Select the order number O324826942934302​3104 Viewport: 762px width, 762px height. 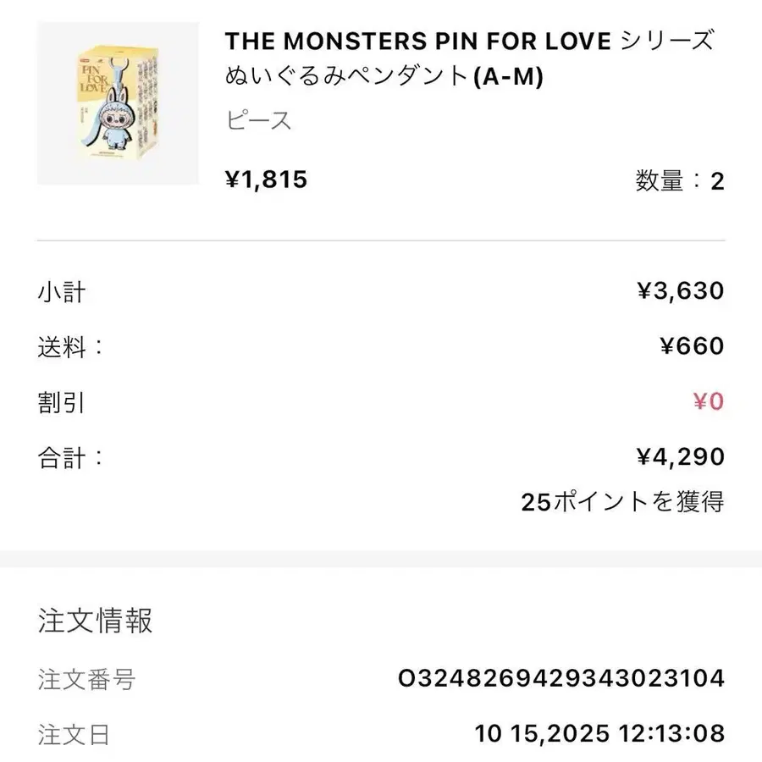[560, 678]
